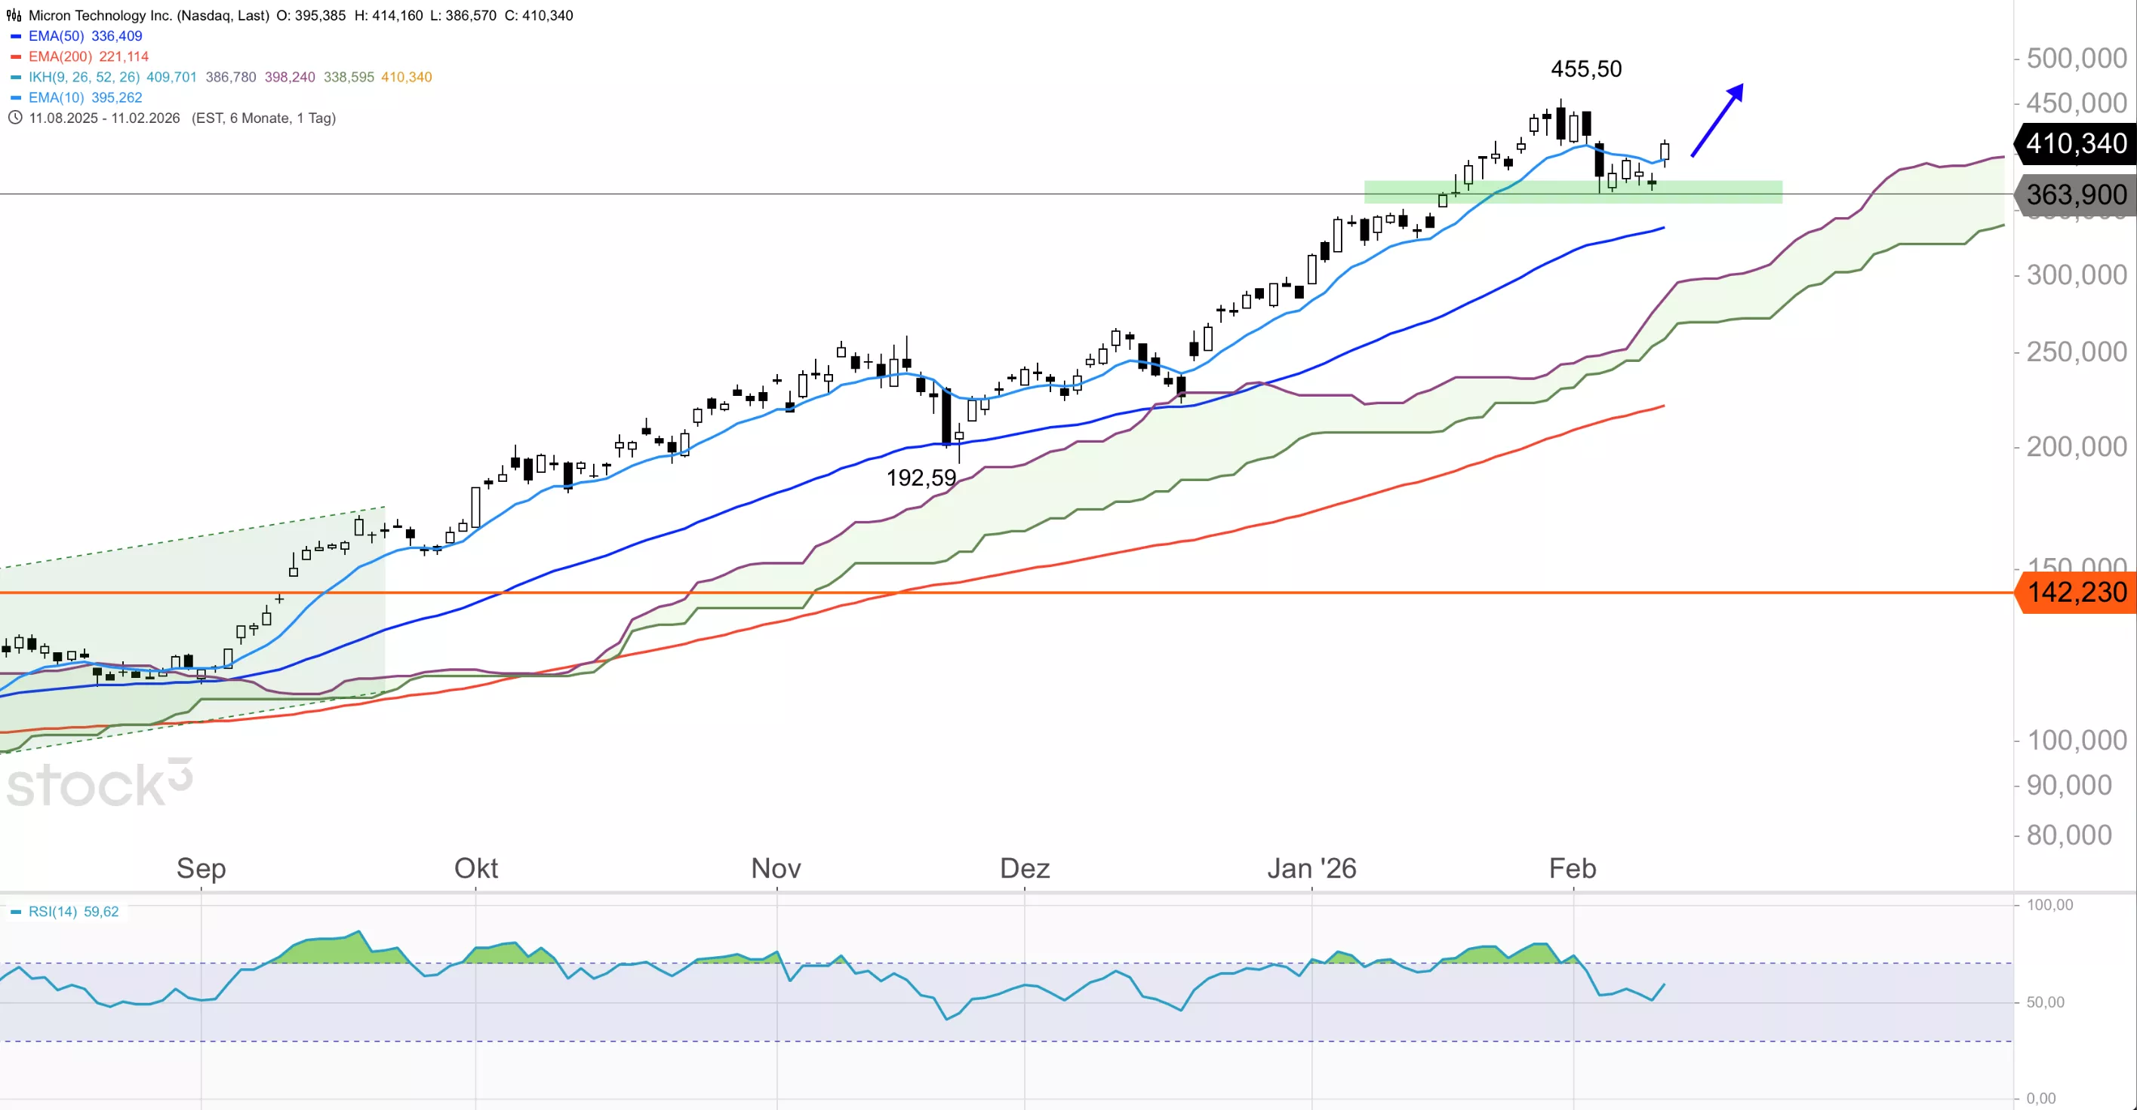
Task: Click the candlestick chart-type icon before Micron Technology
Action: coord(14,16)
